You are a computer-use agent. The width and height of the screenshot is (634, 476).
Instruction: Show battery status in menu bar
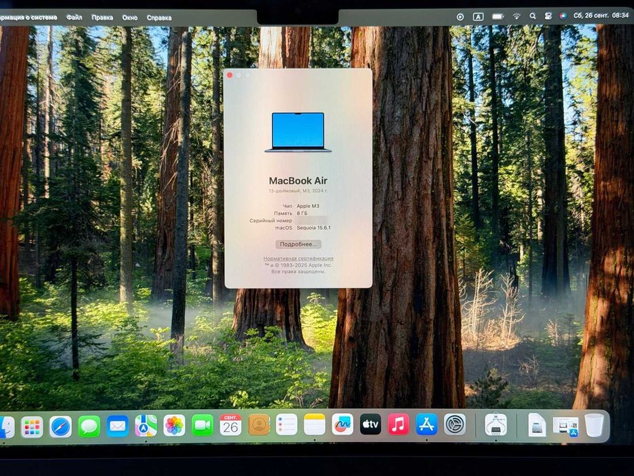pyautogui.click(x=497, y=16)
